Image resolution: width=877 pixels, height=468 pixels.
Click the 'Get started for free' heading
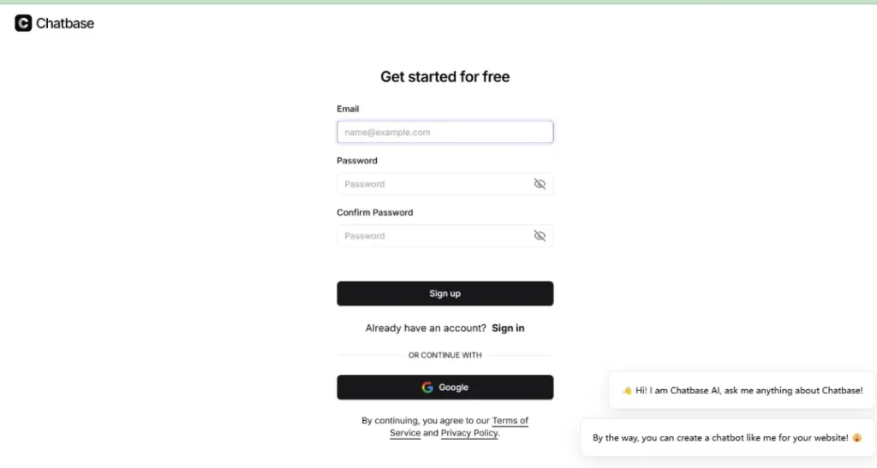click(444, 76)
